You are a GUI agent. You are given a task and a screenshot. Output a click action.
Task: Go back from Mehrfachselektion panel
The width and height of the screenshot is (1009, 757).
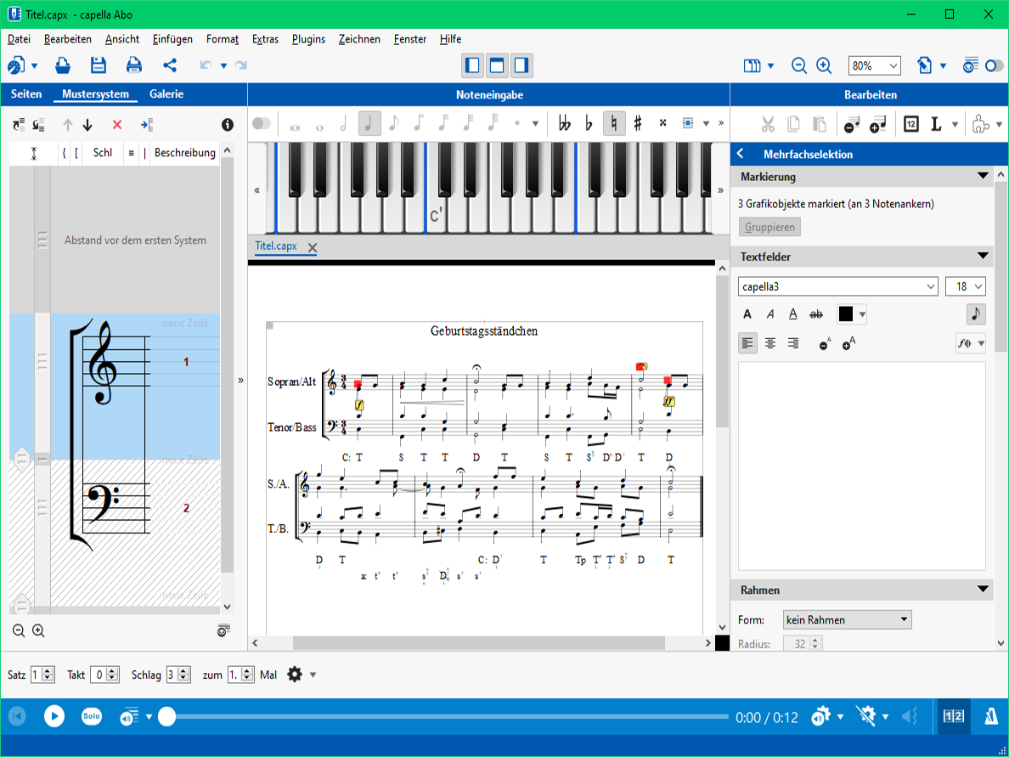741,154
